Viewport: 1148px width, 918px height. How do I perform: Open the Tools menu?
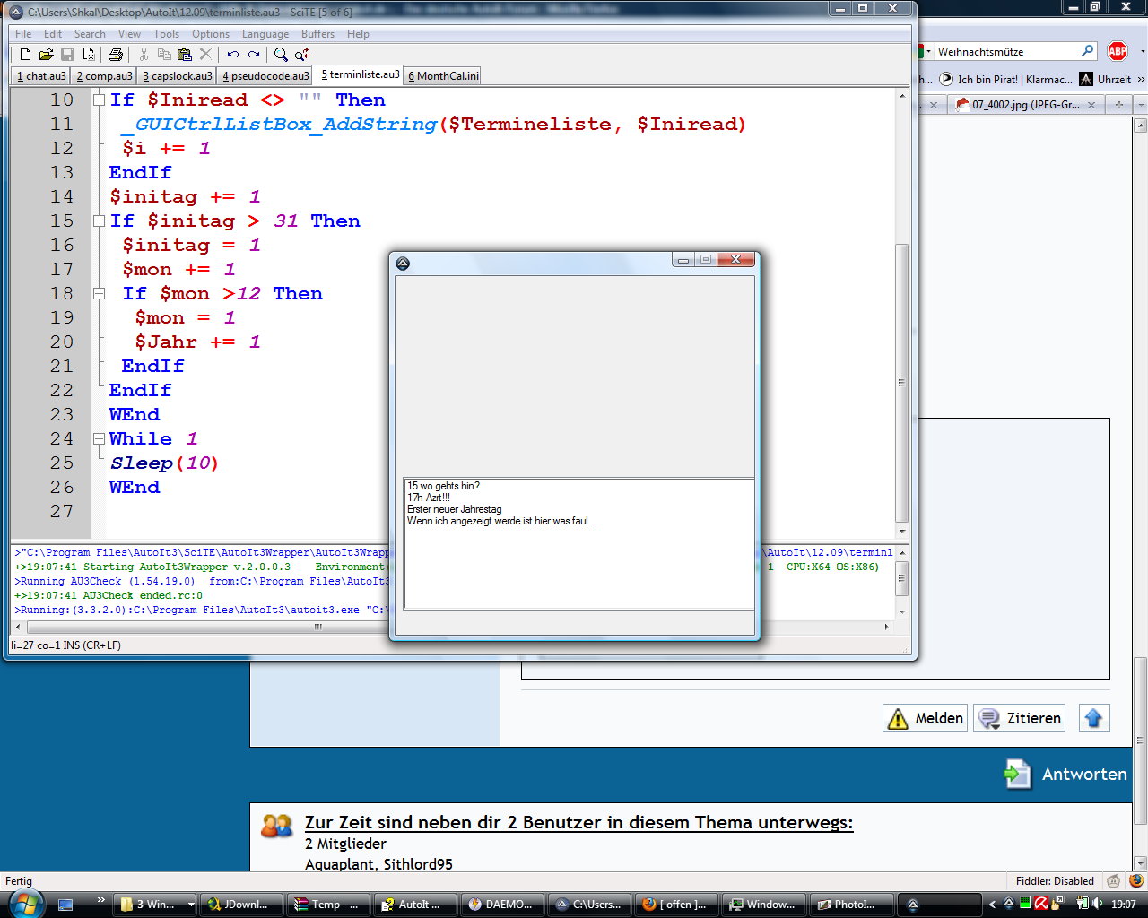166,34
